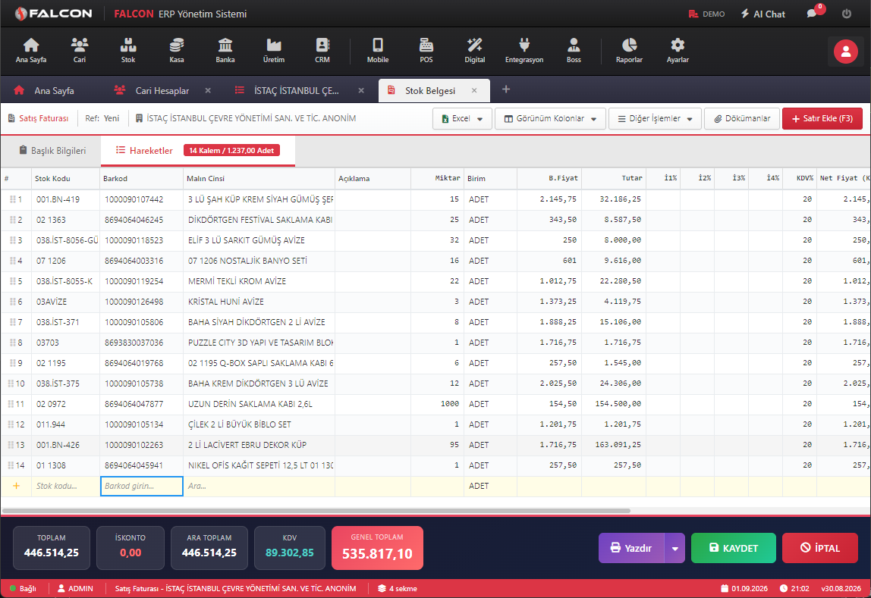Open the Raporlar reports icon
This screenshot has width=871, height=598.
point(629,51)
